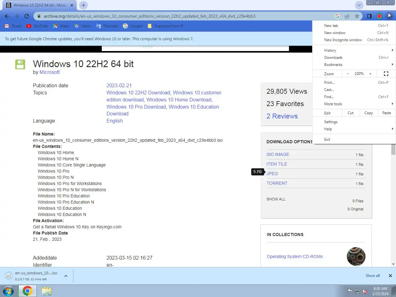This screenshot has width=396, height=297.
Task: Click the green floppy disk software icon
Action: pyautogui.click(x=20, y=64)
